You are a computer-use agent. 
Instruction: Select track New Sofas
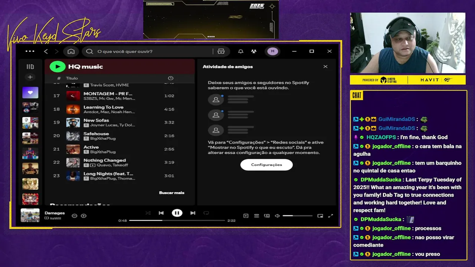(x=96, y=121)
